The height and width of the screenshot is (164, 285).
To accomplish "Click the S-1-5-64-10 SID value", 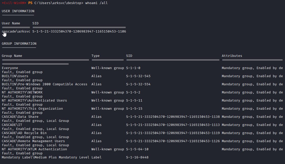I will [x=137, y=149].
